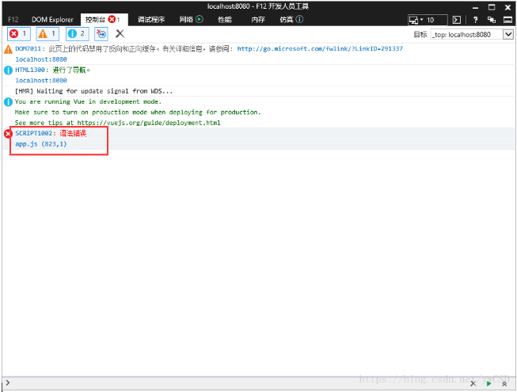Click the unpin window icon

492,20
